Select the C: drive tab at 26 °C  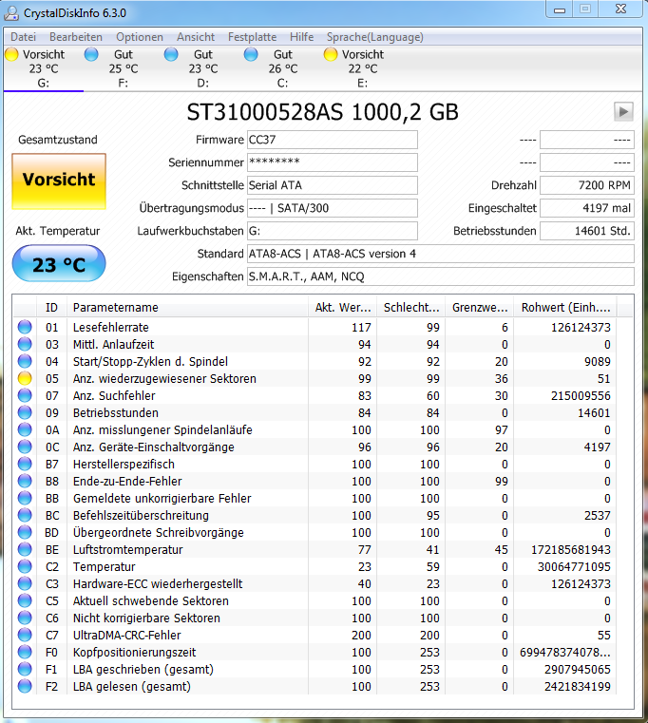283,68
